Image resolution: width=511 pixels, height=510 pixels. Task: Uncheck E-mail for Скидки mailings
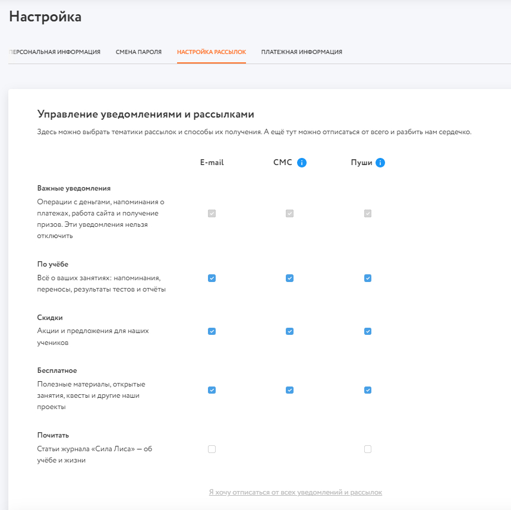click(212, 331)
